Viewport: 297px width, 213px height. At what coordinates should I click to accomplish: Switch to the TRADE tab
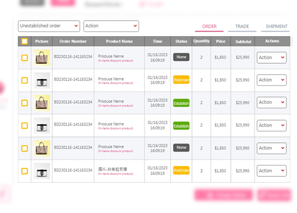(242, 26)
